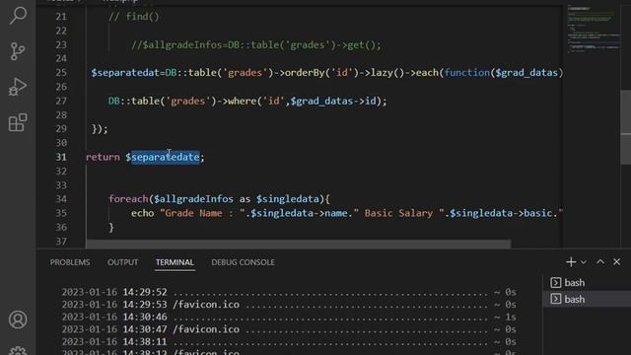Open the Manage gear icon
The image size is (631, 355).
pyautogui.click(x=18, y=351)
